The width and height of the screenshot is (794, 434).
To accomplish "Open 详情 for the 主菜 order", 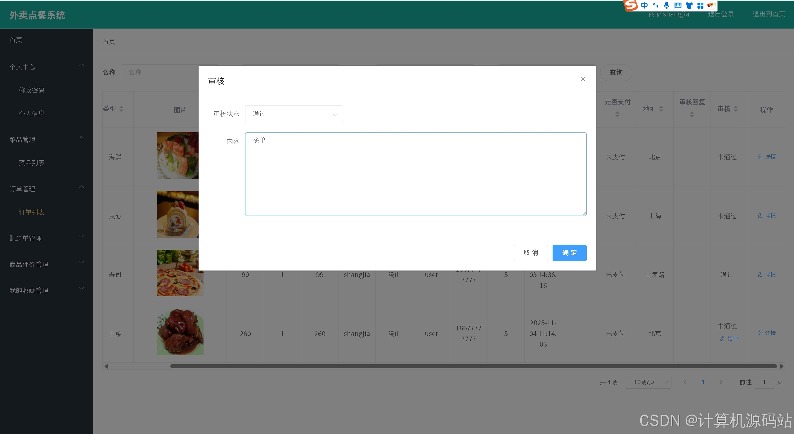I will click(x=766, y=333).
